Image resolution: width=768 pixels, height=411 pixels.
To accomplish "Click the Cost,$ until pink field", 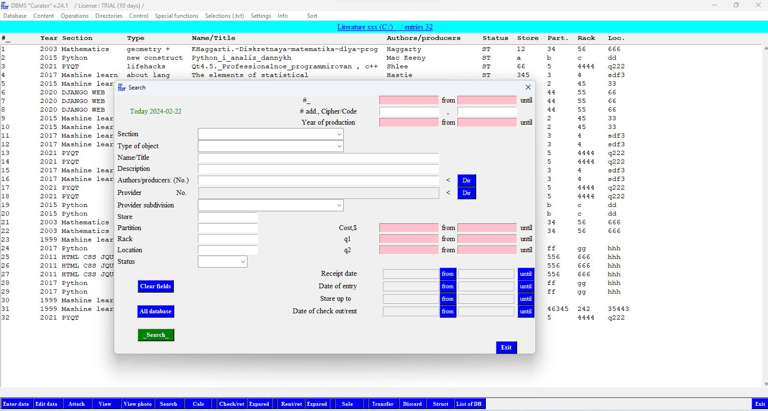I will [x=487, y=228].
